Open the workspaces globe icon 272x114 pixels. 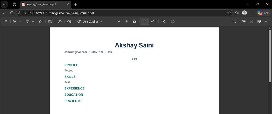click(15, 4)
